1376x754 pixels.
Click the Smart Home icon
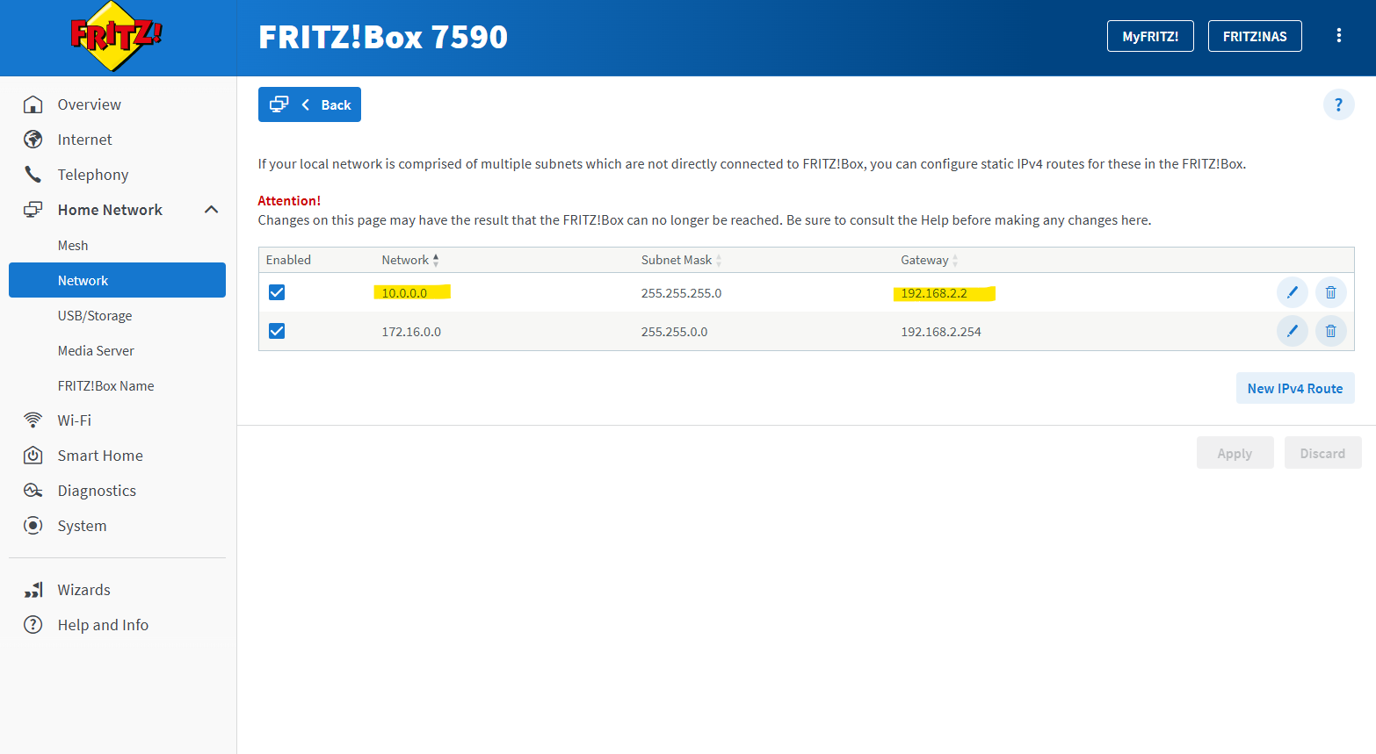pos(33,456)
